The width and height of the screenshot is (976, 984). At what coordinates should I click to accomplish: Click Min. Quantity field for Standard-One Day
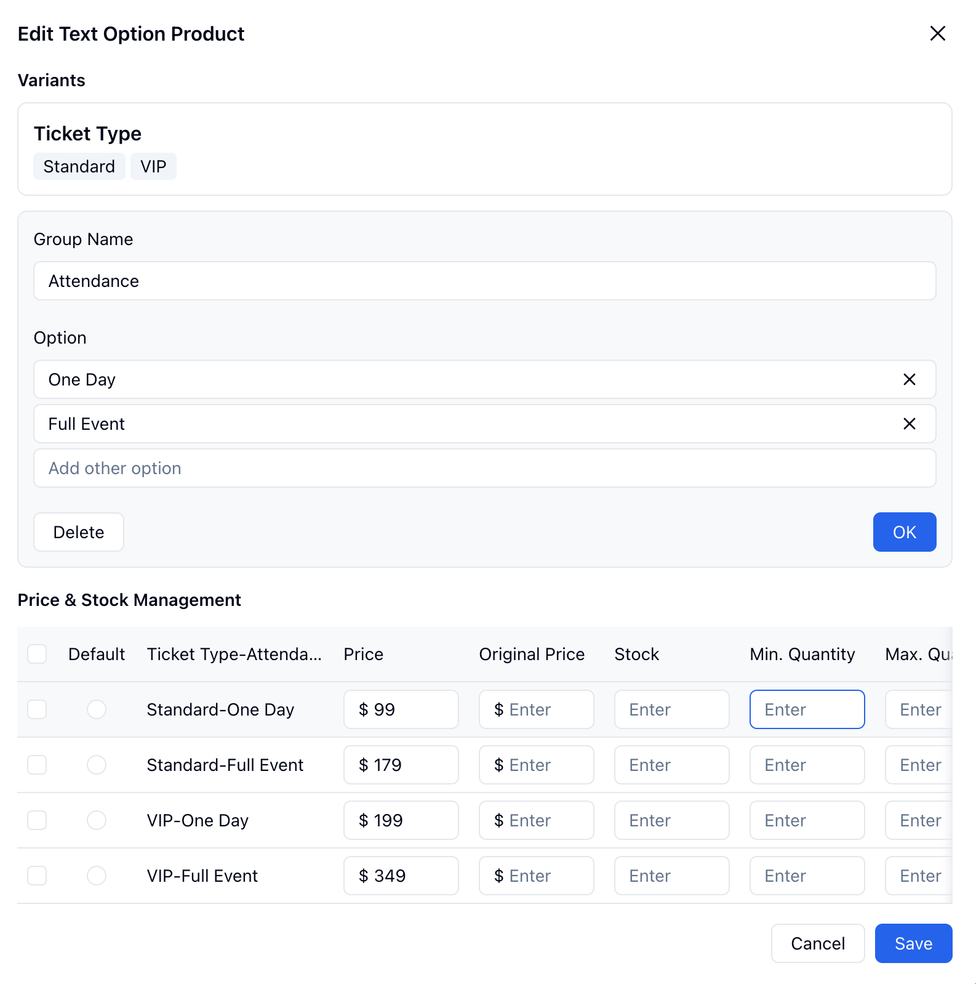[807, 709]
